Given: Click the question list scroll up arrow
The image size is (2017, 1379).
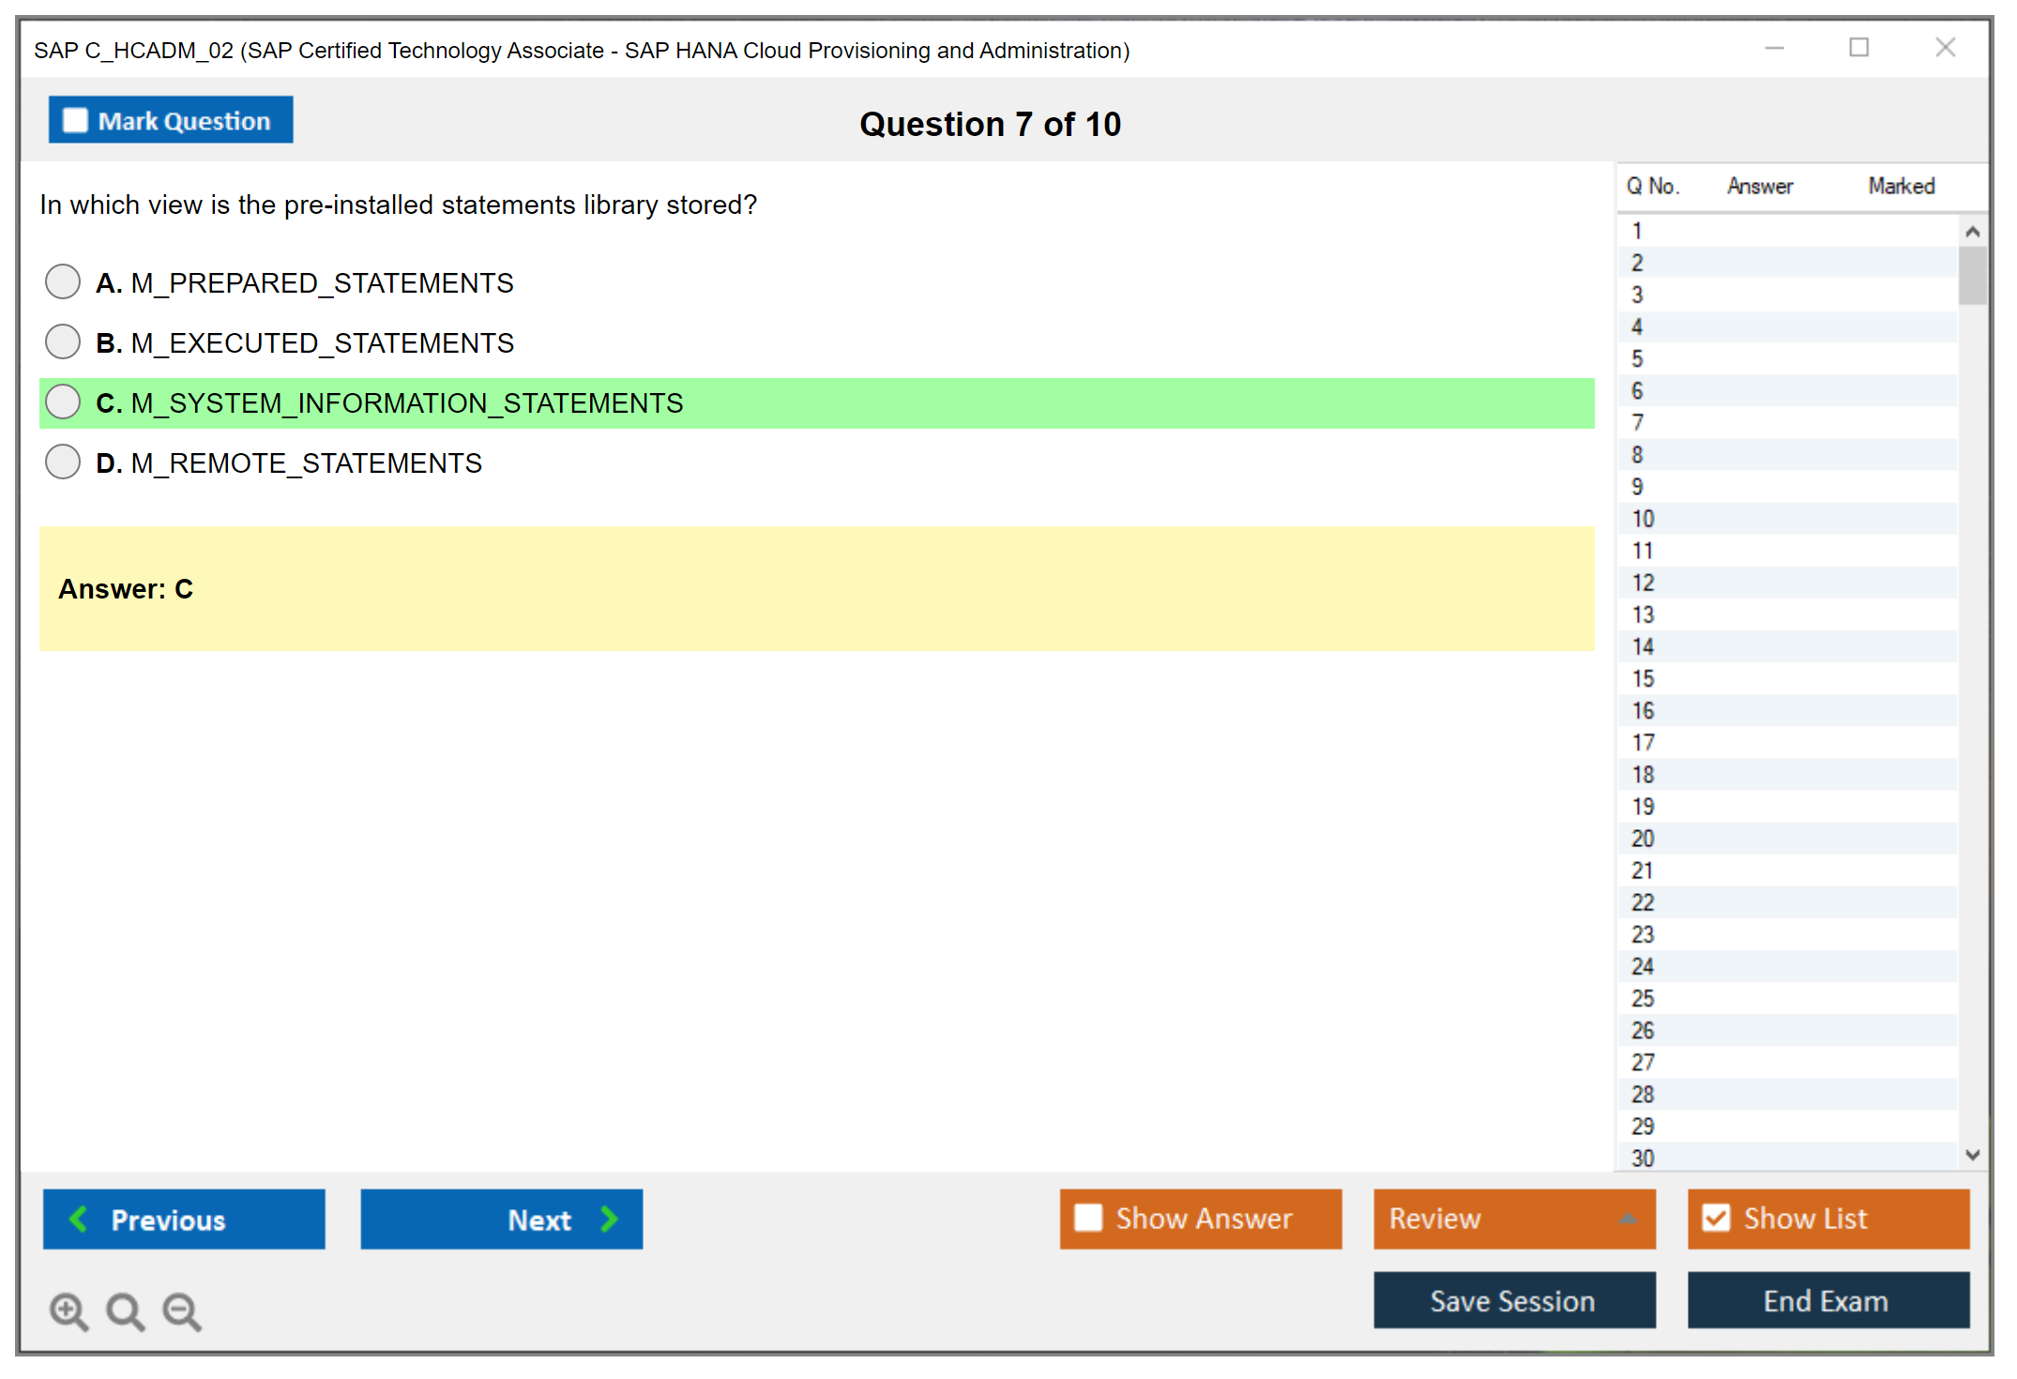Looking at the screenshot, I should coord(1972,232).
